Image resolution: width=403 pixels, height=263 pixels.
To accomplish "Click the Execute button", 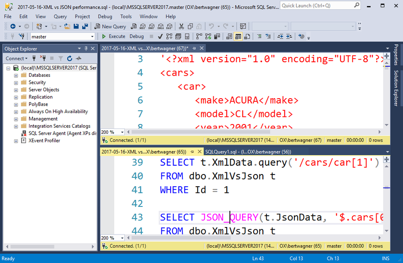I will (x=114, y=36).
